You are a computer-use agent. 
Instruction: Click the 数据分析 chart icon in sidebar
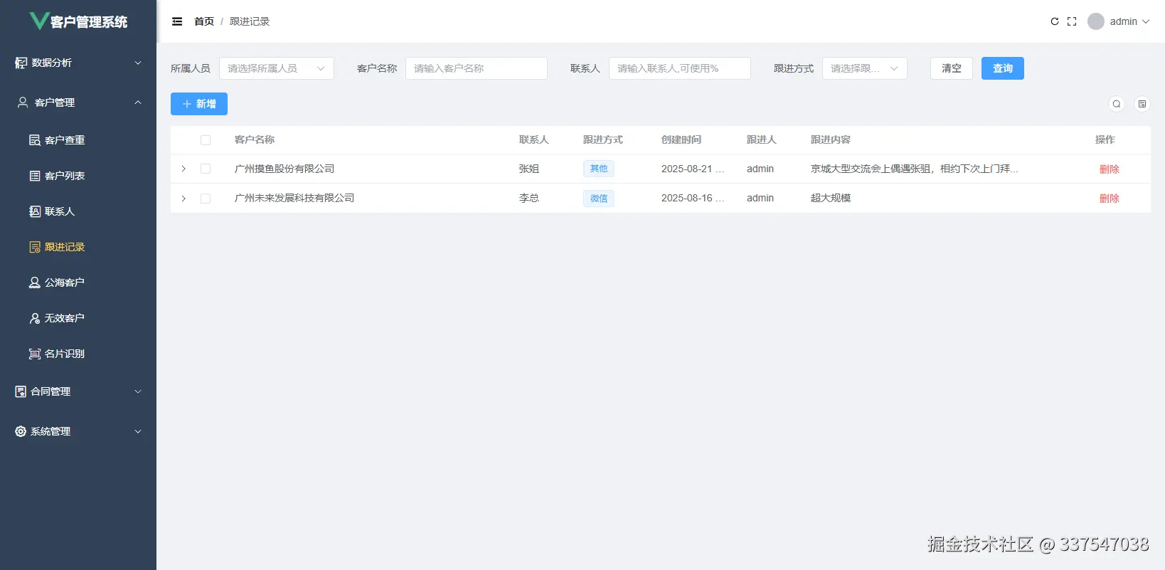[21, 63]
